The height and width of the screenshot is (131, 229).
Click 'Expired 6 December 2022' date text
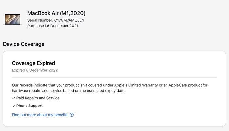pyautogui.click(x=35, y=70)
